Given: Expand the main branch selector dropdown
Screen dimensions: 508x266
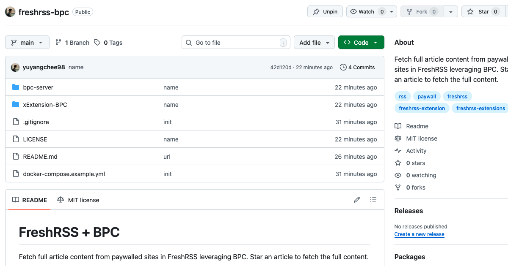Looking at the screenshot, I should (27, 42).
